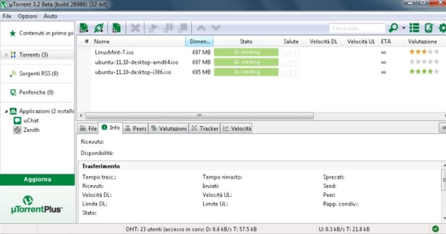Viewport: 446px width, 234px height.
Task: Sort by ETA column header
Action: point(386,41)
